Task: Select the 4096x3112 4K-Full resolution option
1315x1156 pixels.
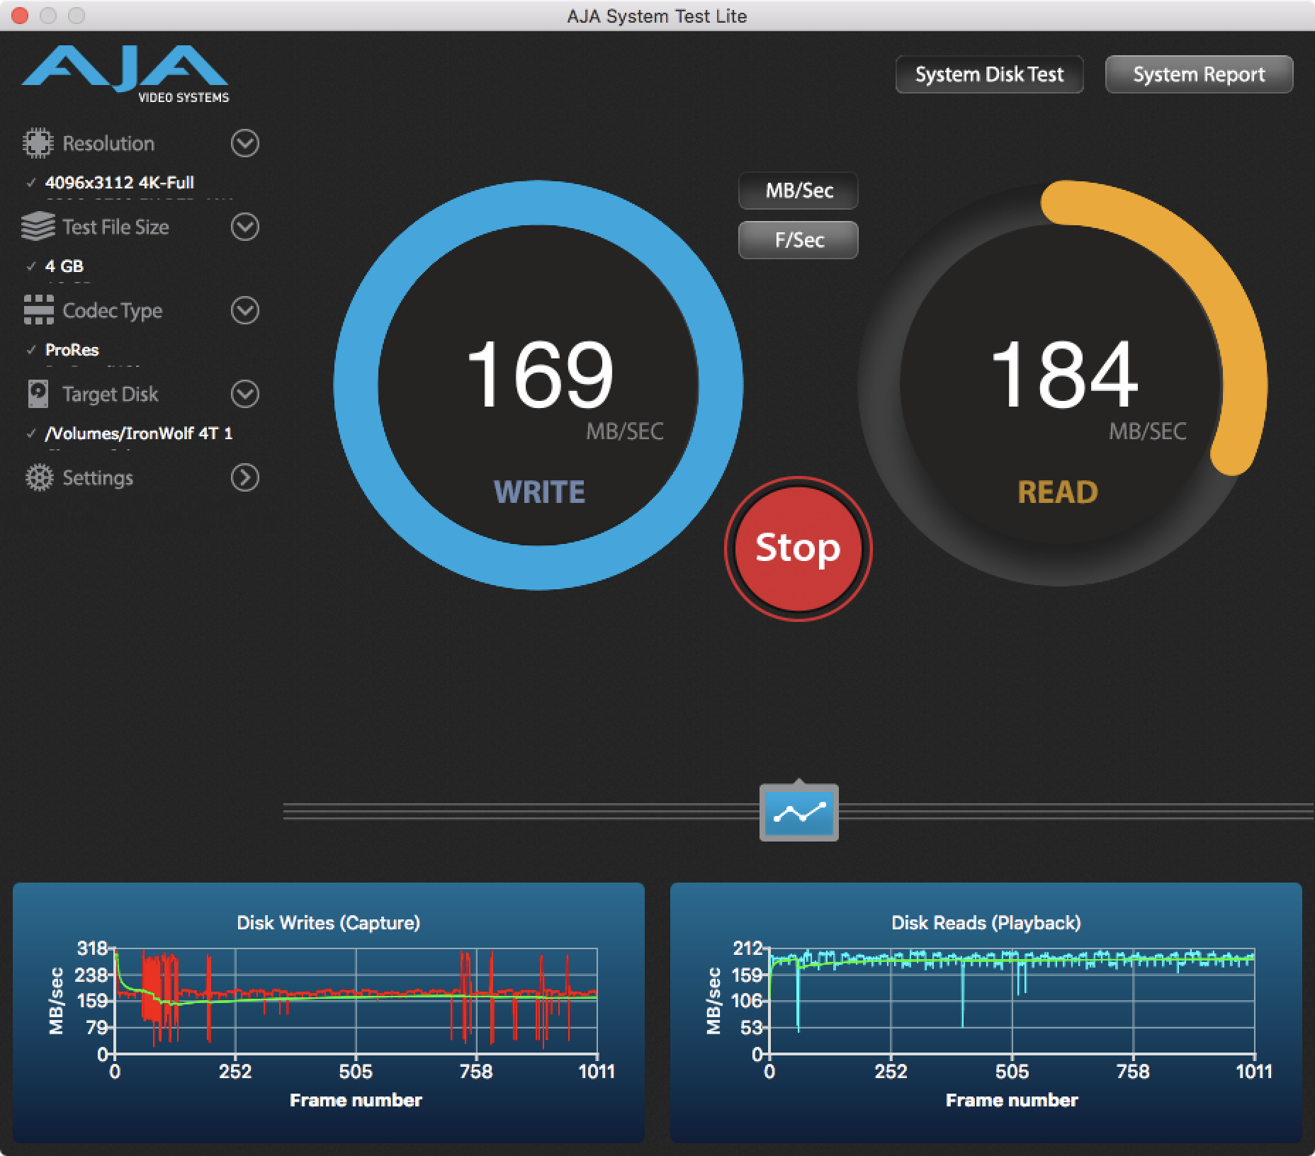Action: 119,183
